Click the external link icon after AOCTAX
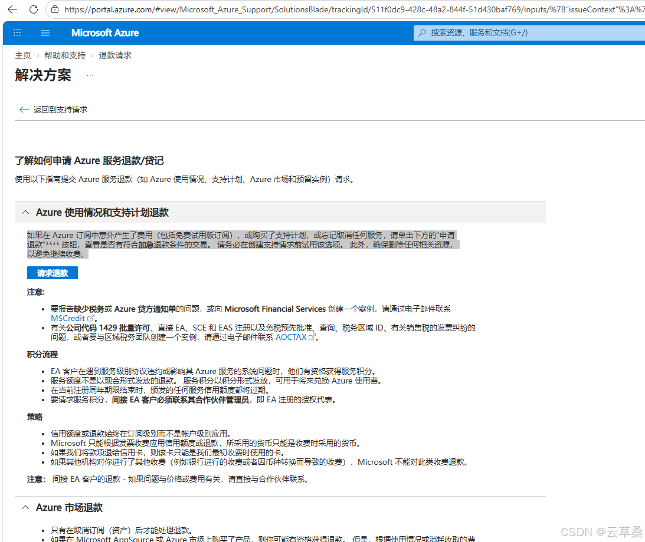 click(312, 337)
